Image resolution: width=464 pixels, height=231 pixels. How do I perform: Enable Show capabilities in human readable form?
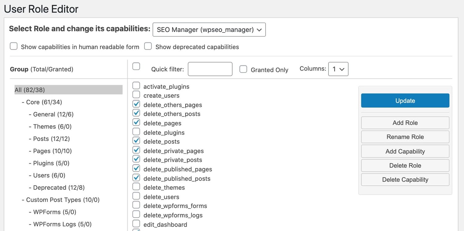tap(14, 46)
